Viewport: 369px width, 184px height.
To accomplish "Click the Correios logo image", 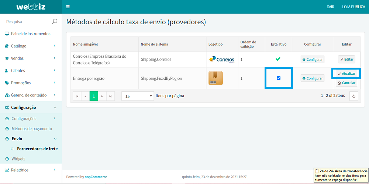I will tap(221, 59).
